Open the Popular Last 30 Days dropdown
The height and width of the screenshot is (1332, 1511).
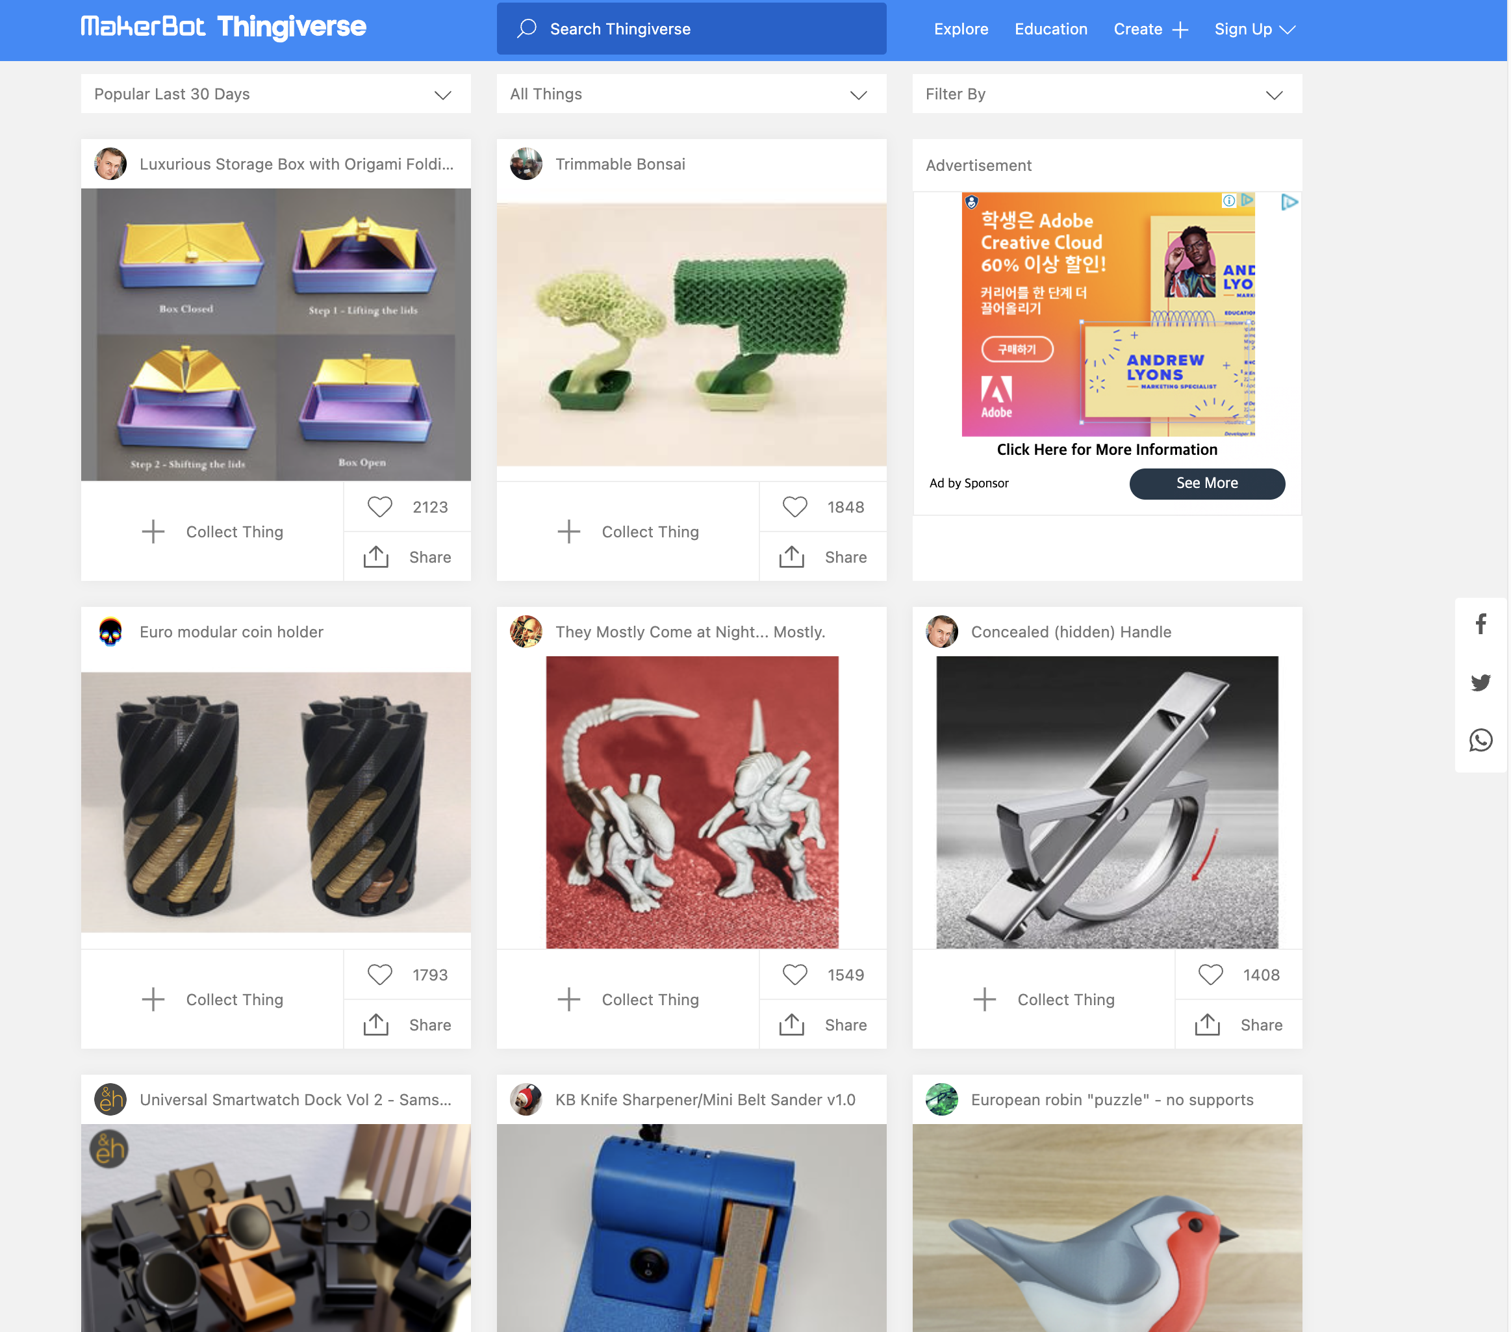pos(275,94)
